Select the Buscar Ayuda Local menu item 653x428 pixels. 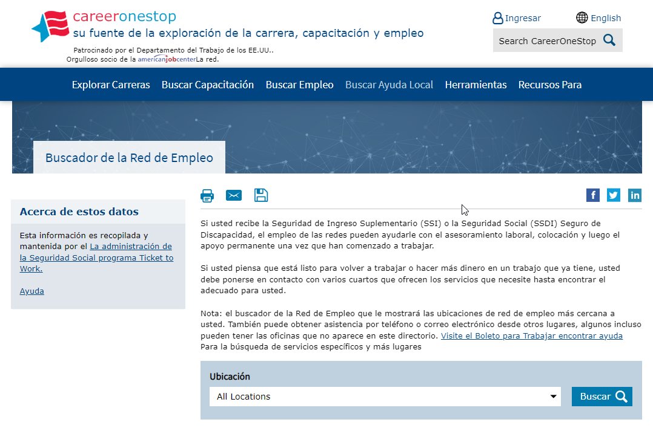click(389, 85)
